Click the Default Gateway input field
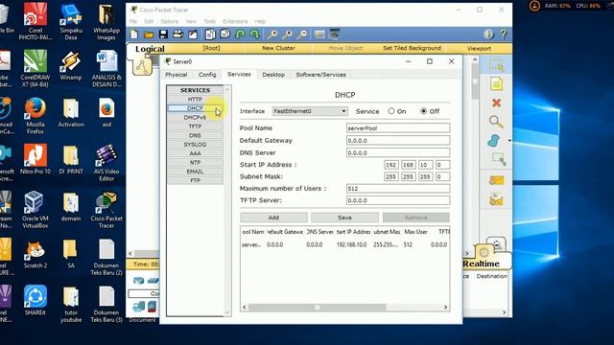The image size is (614, 345). pyautogui.click(x=398, y=141)
